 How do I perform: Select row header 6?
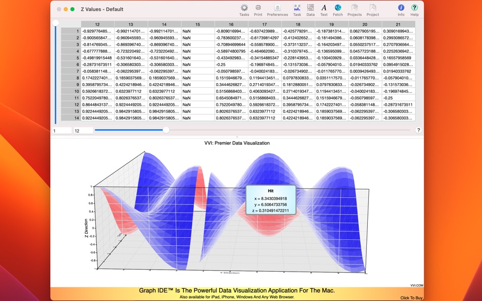pyautogui.click(x=71, y=64)
